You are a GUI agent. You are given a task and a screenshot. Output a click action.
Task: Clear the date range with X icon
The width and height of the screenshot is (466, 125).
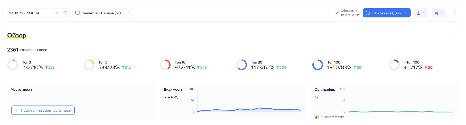[x=57, y=13]
